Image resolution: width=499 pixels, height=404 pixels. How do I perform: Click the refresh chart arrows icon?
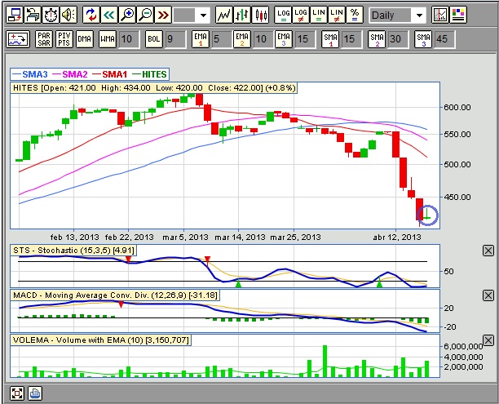point(91,15)
